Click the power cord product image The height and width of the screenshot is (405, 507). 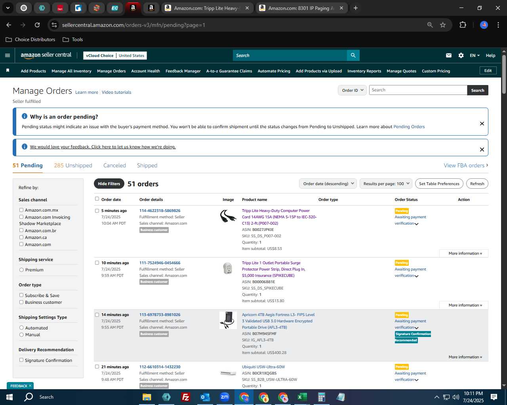click(228, 216)
